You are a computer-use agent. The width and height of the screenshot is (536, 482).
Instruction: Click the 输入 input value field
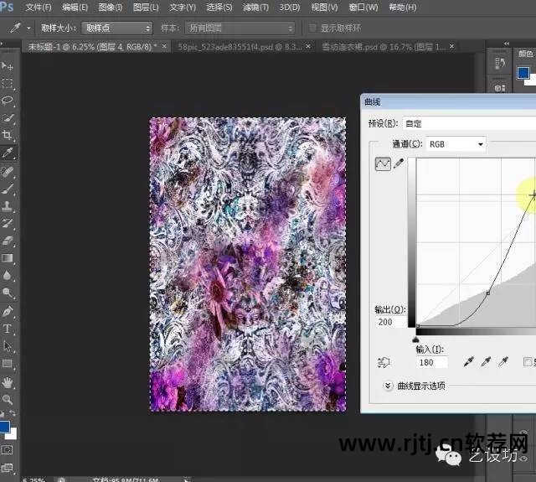[x=432, y=362]
